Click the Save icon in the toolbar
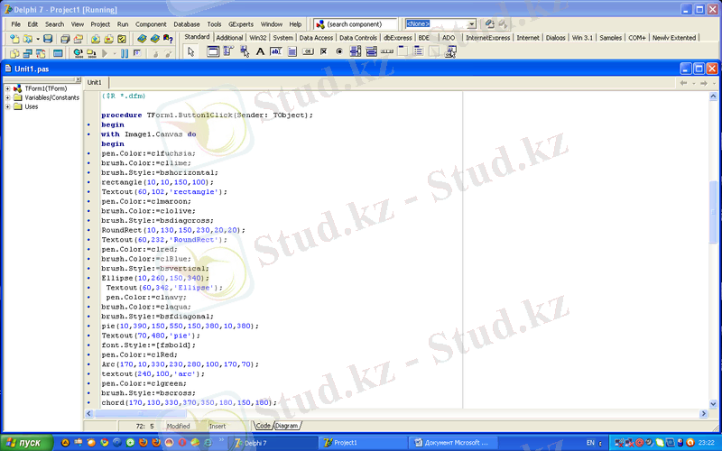 click(48, 39)
